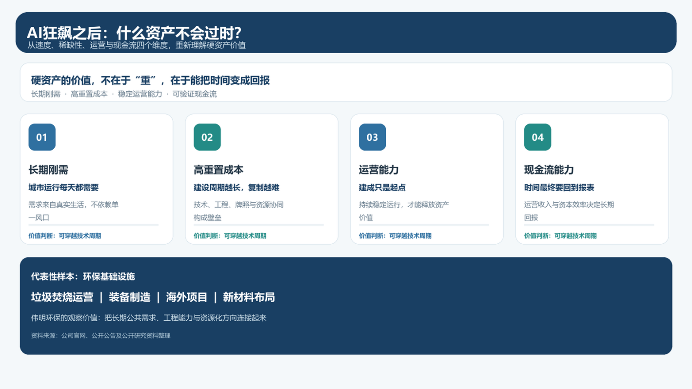Select the sentence starting '伟明环保的观察价值'

pyautogui.click(x=149, y=318)
